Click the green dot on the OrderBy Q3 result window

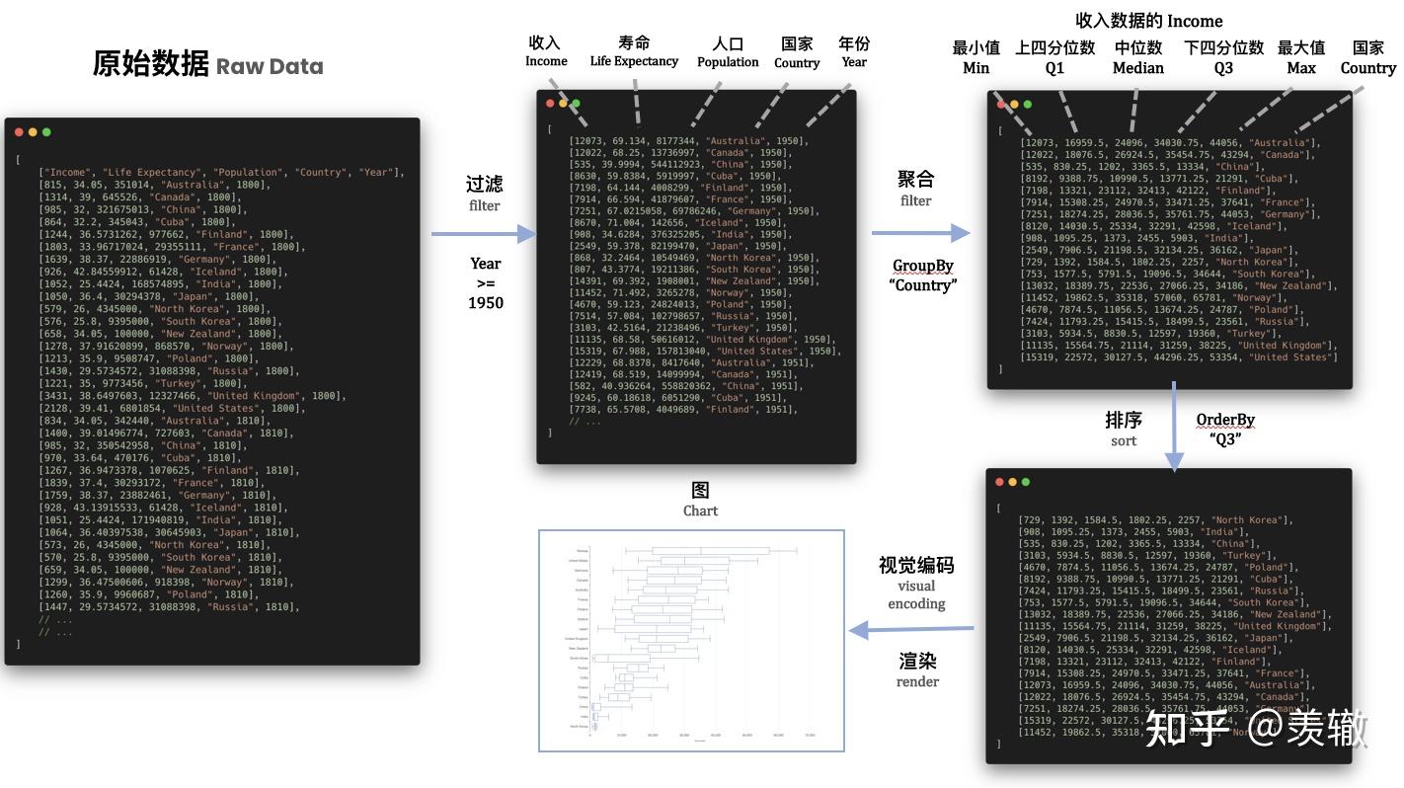pyautogui.click(x=1026, y=482)
